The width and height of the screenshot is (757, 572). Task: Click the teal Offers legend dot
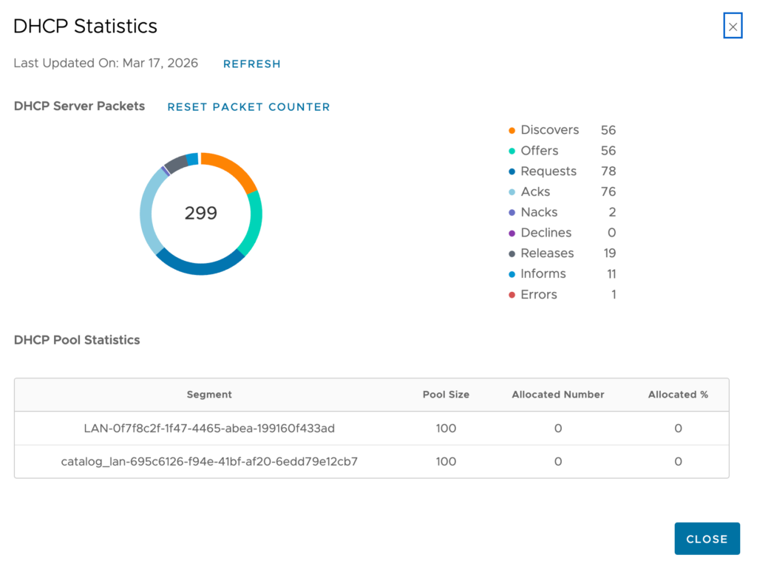click(x=512, y=151)
